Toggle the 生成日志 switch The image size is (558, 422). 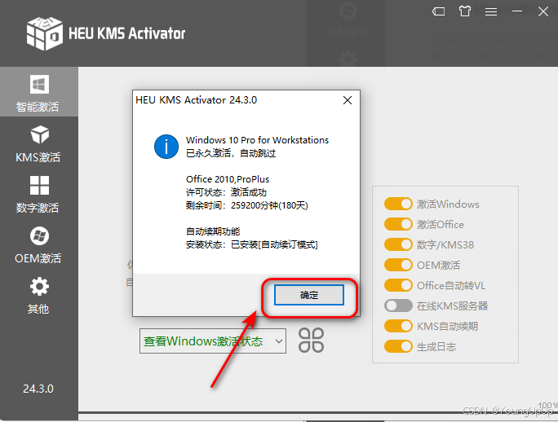pyautogui.click(x=398, y=346)
